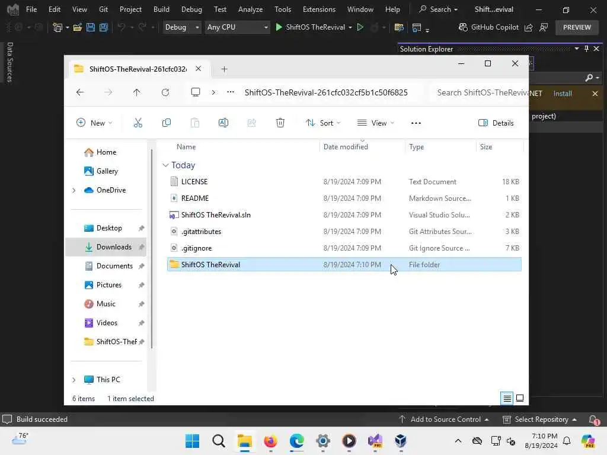Select the LICENSE file
This screenshot has width=607, height=455.
[344, 181]
